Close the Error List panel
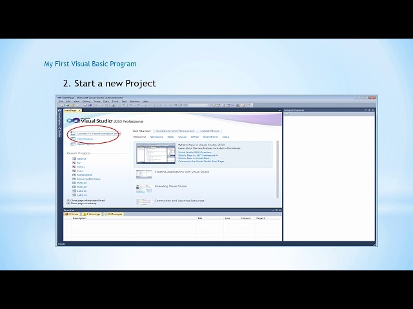Image resolution: width=413 pixels, height=309 pixels. [x=280, y=211]
